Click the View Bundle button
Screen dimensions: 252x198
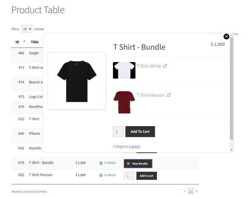pyautogui.click(x=138, y=164)
